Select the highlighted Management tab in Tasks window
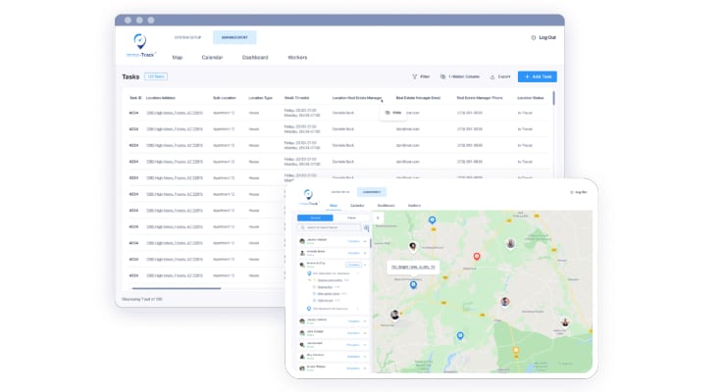The width and height of the screenshot is (726, 392). coord(234,37)
